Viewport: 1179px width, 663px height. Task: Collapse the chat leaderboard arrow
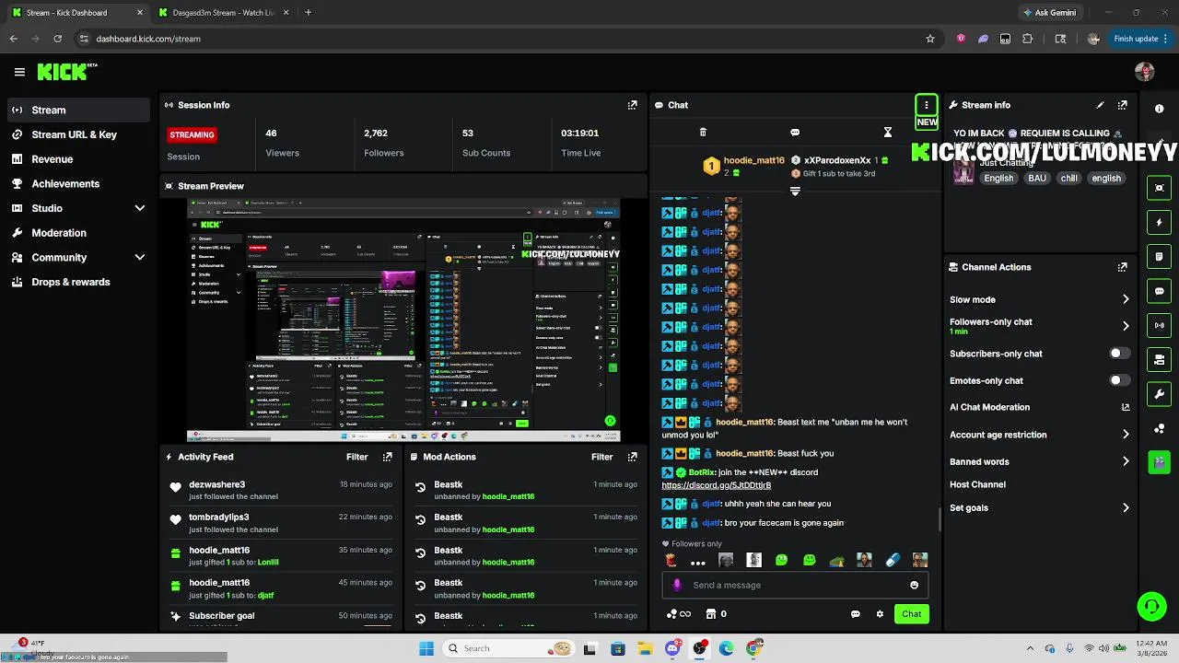pos(795,192)
